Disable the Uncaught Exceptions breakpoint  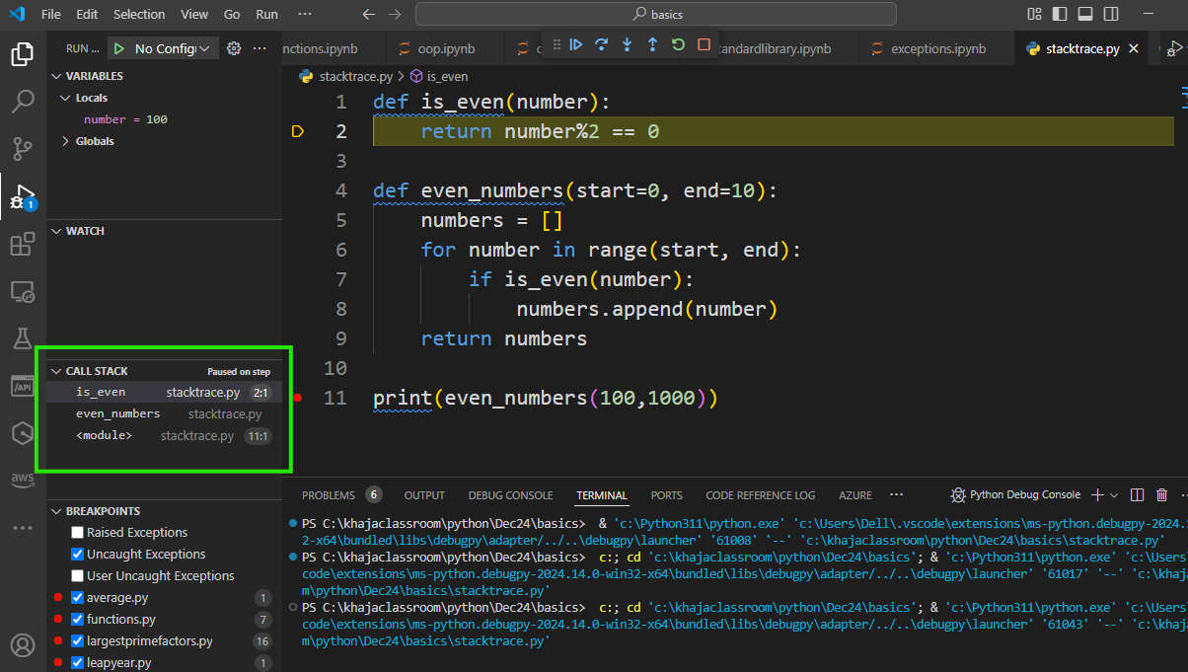point(75,554)
